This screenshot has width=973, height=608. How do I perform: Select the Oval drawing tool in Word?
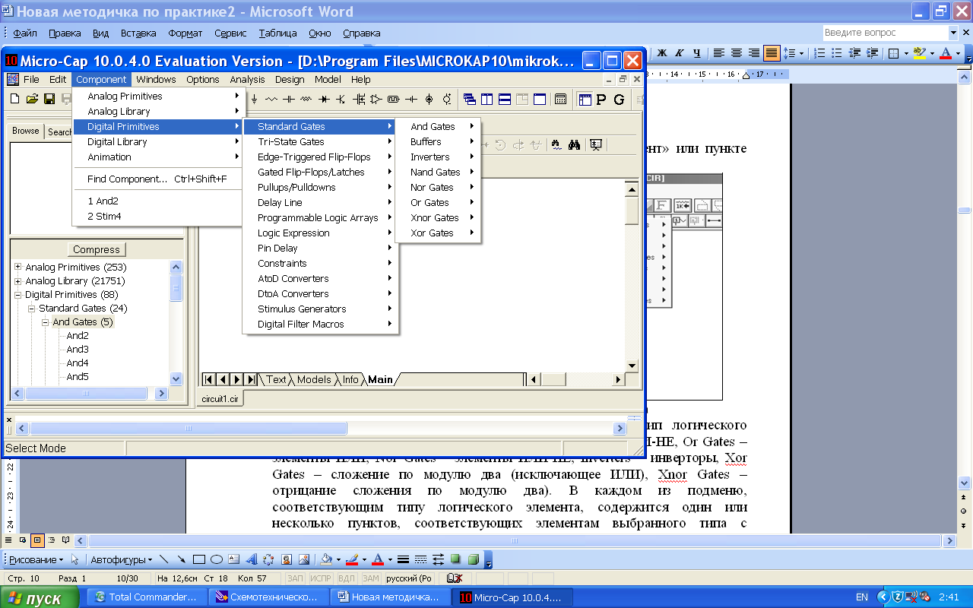[x=217, y=559]
